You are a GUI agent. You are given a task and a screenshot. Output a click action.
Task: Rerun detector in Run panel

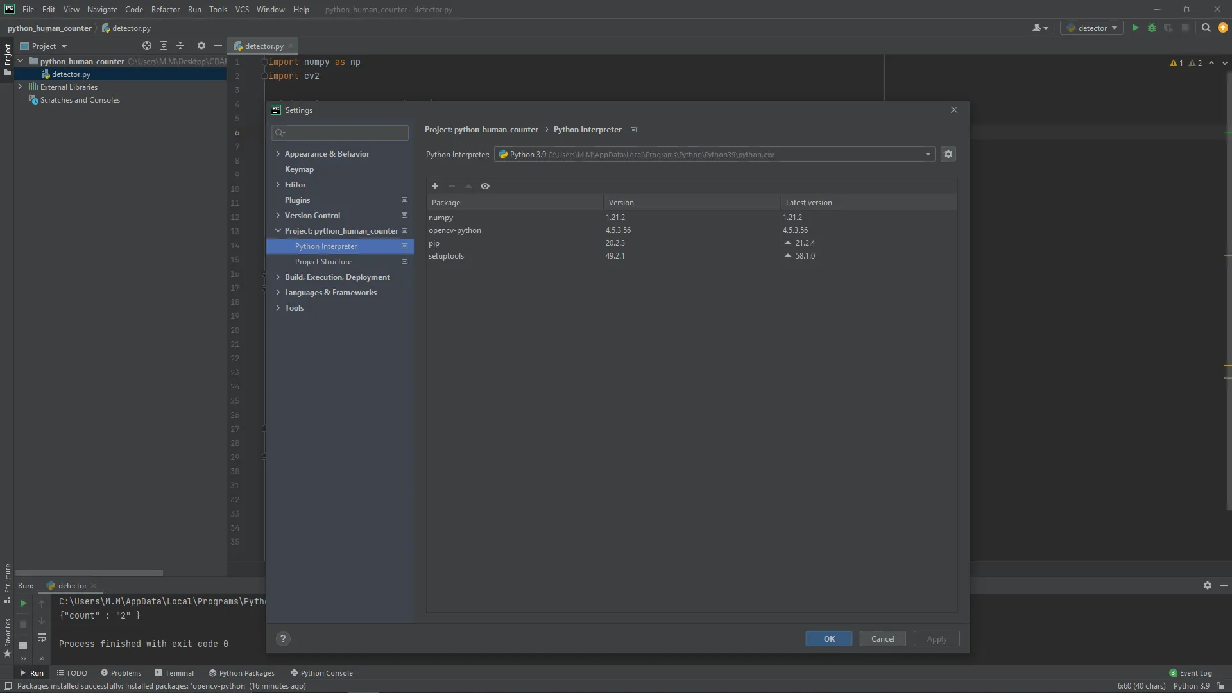pyautogui.click(x=23, y=603)
